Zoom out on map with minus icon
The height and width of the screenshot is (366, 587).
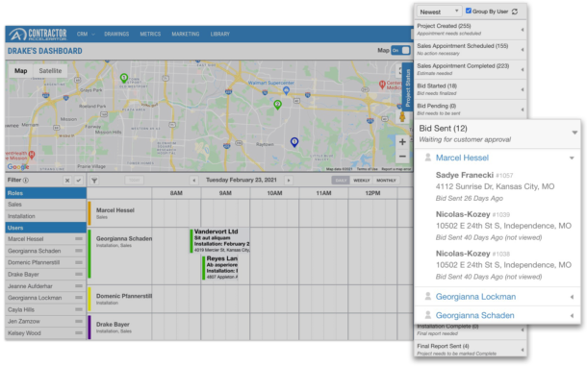[x=402, y=157]
